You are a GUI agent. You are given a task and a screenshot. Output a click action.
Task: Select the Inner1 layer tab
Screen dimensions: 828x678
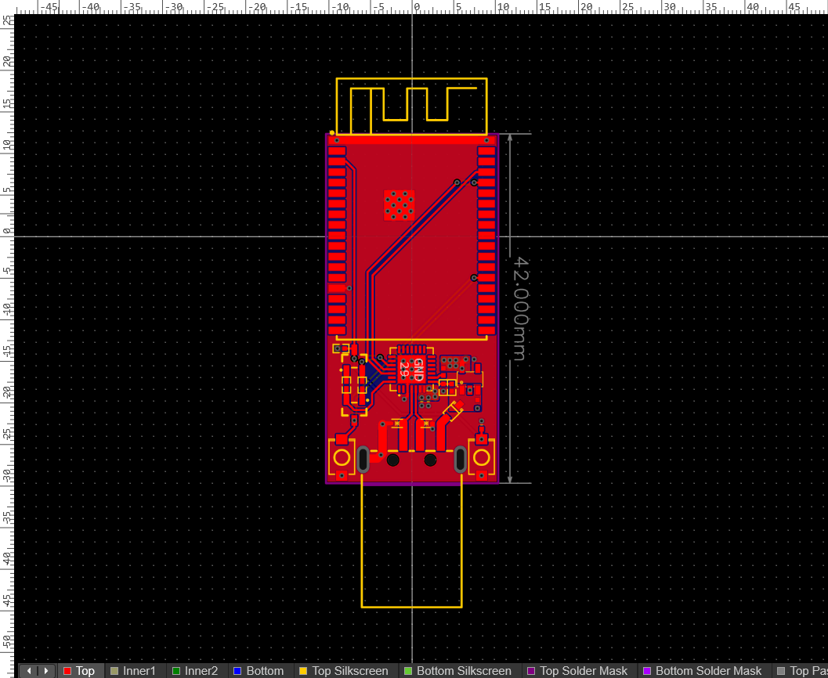139,671
